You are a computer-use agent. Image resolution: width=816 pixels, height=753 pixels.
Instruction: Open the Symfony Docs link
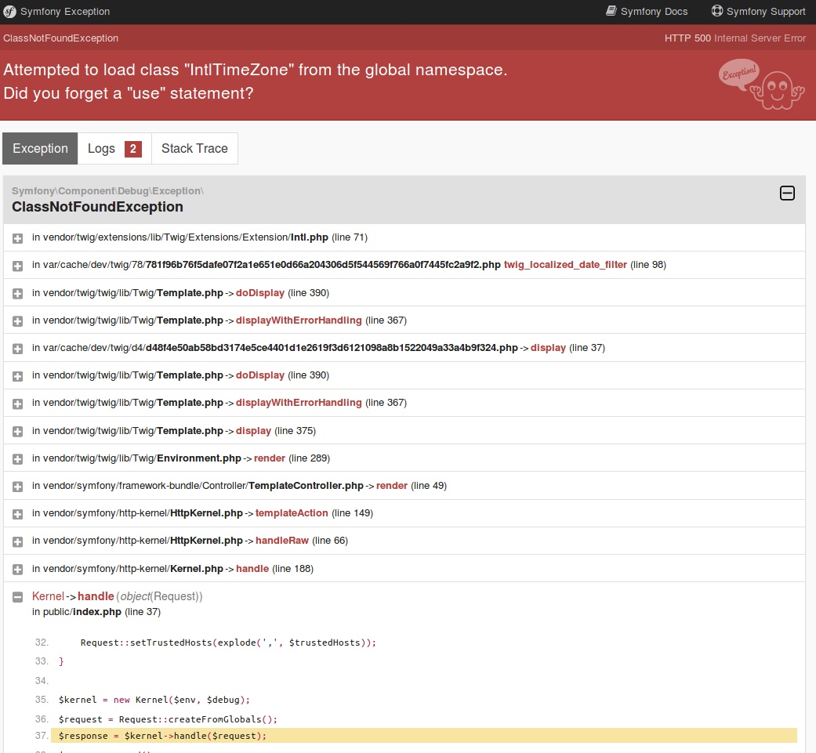click(647, 12)
